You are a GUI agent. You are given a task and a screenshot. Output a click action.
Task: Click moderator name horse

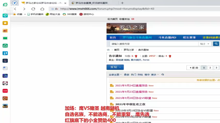[146, 60]
